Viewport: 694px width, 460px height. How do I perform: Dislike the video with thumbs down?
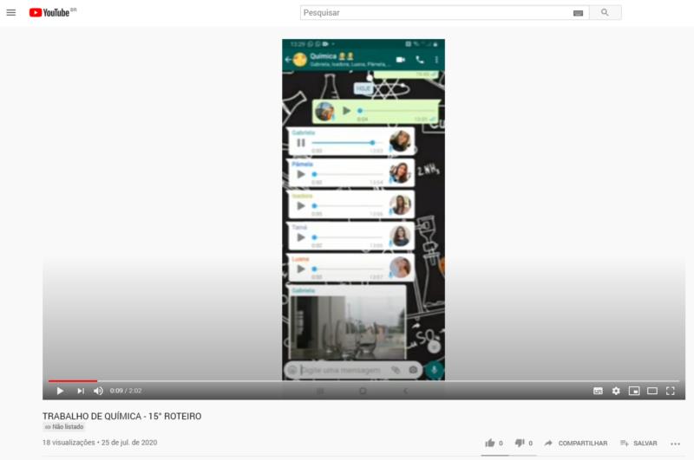coord(520,443)
